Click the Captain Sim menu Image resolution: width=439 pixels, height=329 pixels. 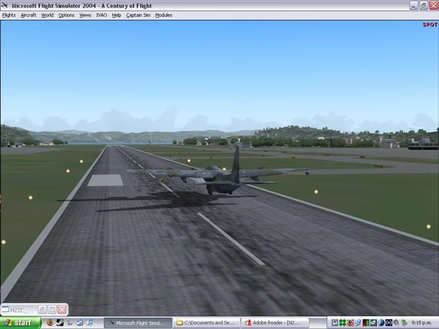click(x=138, y=15)
